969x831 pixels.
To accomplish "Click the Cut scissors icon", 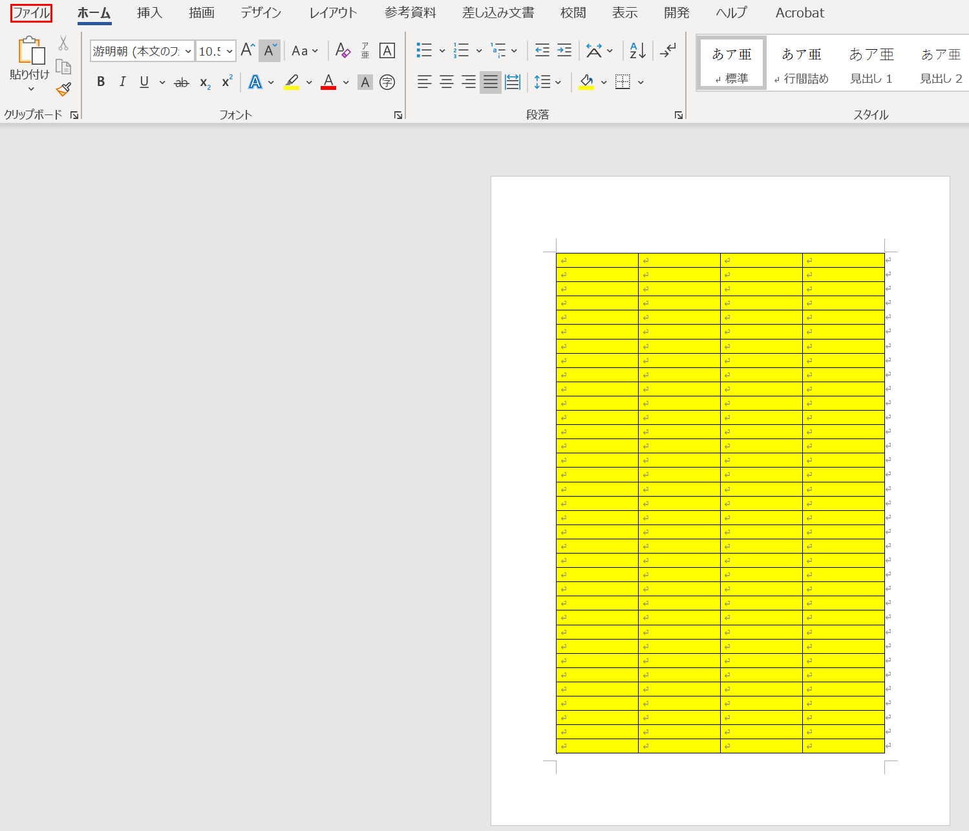I will (x=63, y=43).
